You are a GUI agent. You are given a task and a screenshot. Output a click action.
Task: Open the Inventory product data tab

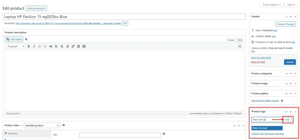pyautogui.click(x=27, y=134)
